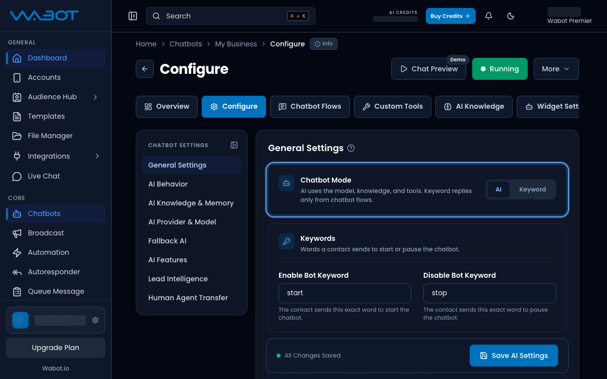Click the Wabot logo
607x379 pixels.
coord(44,15)
